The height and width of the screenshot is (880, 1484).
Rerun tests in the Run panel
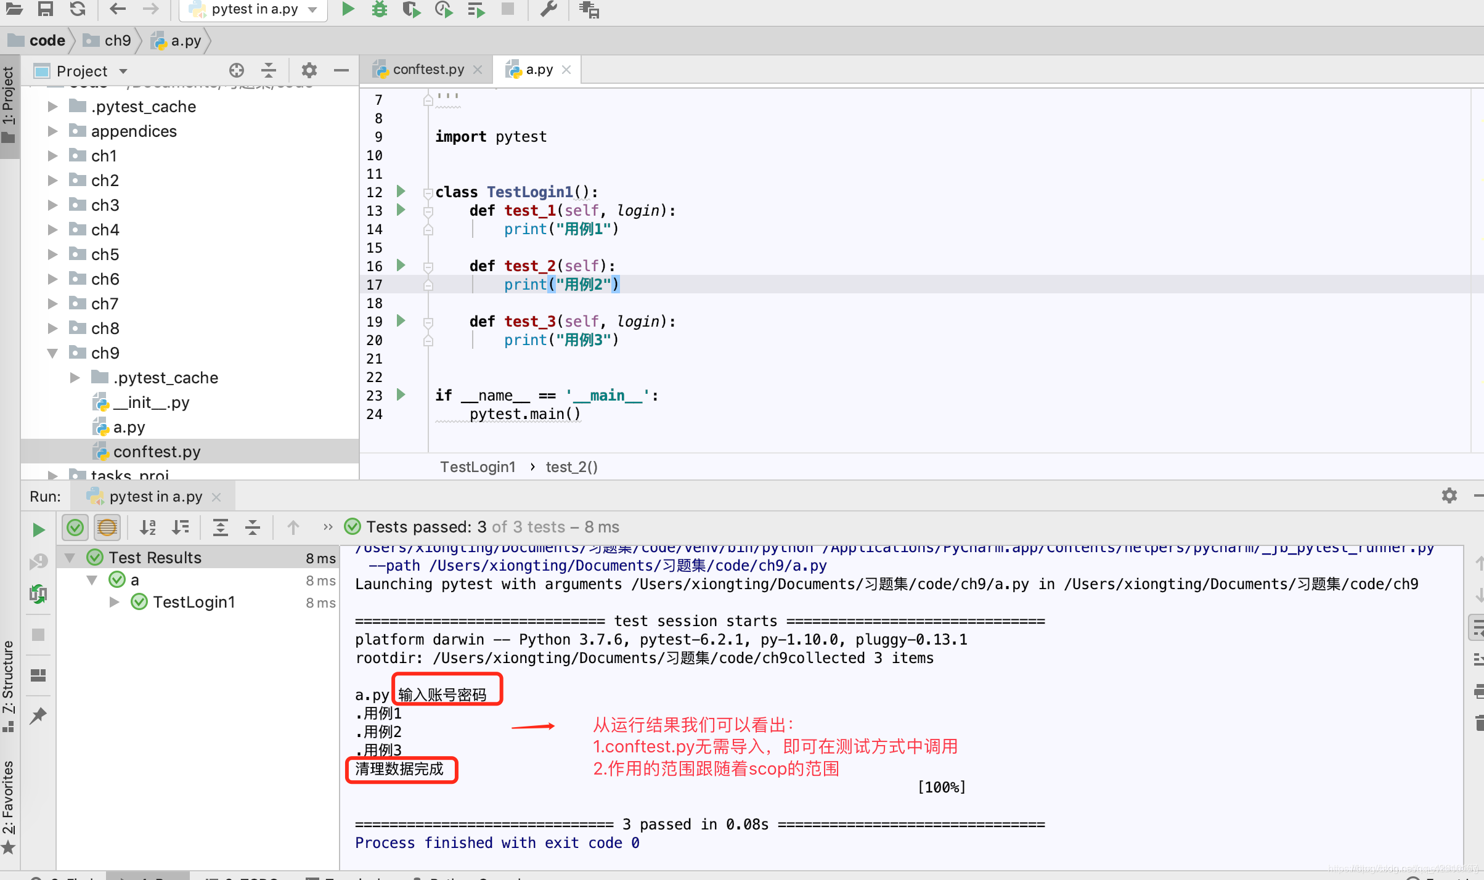(38, 529)
